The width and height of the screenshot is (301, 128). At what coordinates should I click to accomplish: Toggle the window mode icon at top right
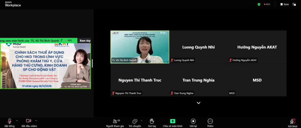[294, 4]
